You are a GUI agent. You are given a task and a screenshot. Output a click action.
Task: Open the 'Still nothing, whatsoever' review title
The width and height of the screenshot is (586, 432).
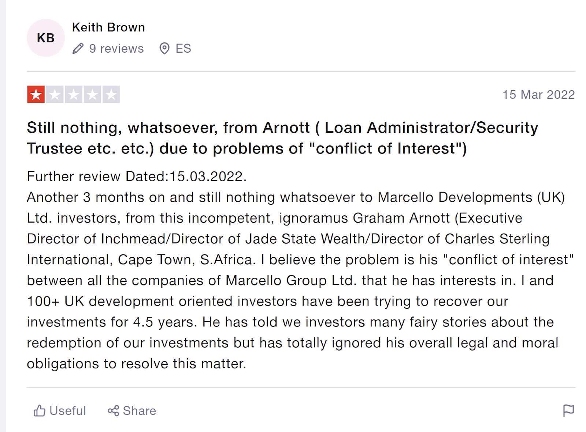(282, 138)
